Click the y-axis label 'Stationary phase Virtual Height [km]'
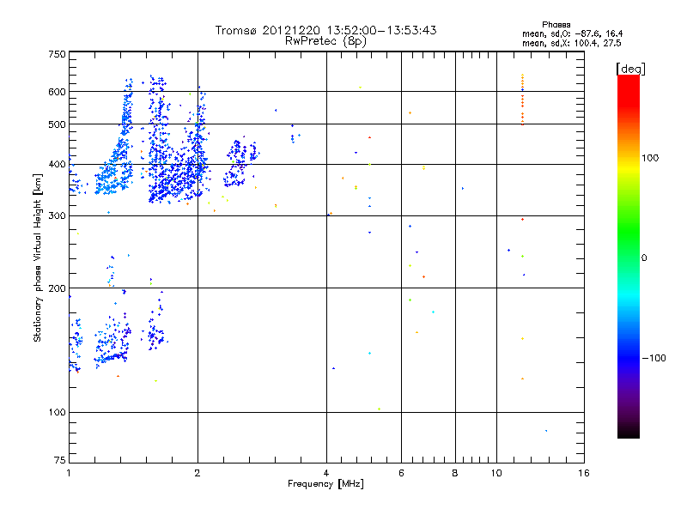The width and height of the screenshot is (687, 515). coord(37,257)
